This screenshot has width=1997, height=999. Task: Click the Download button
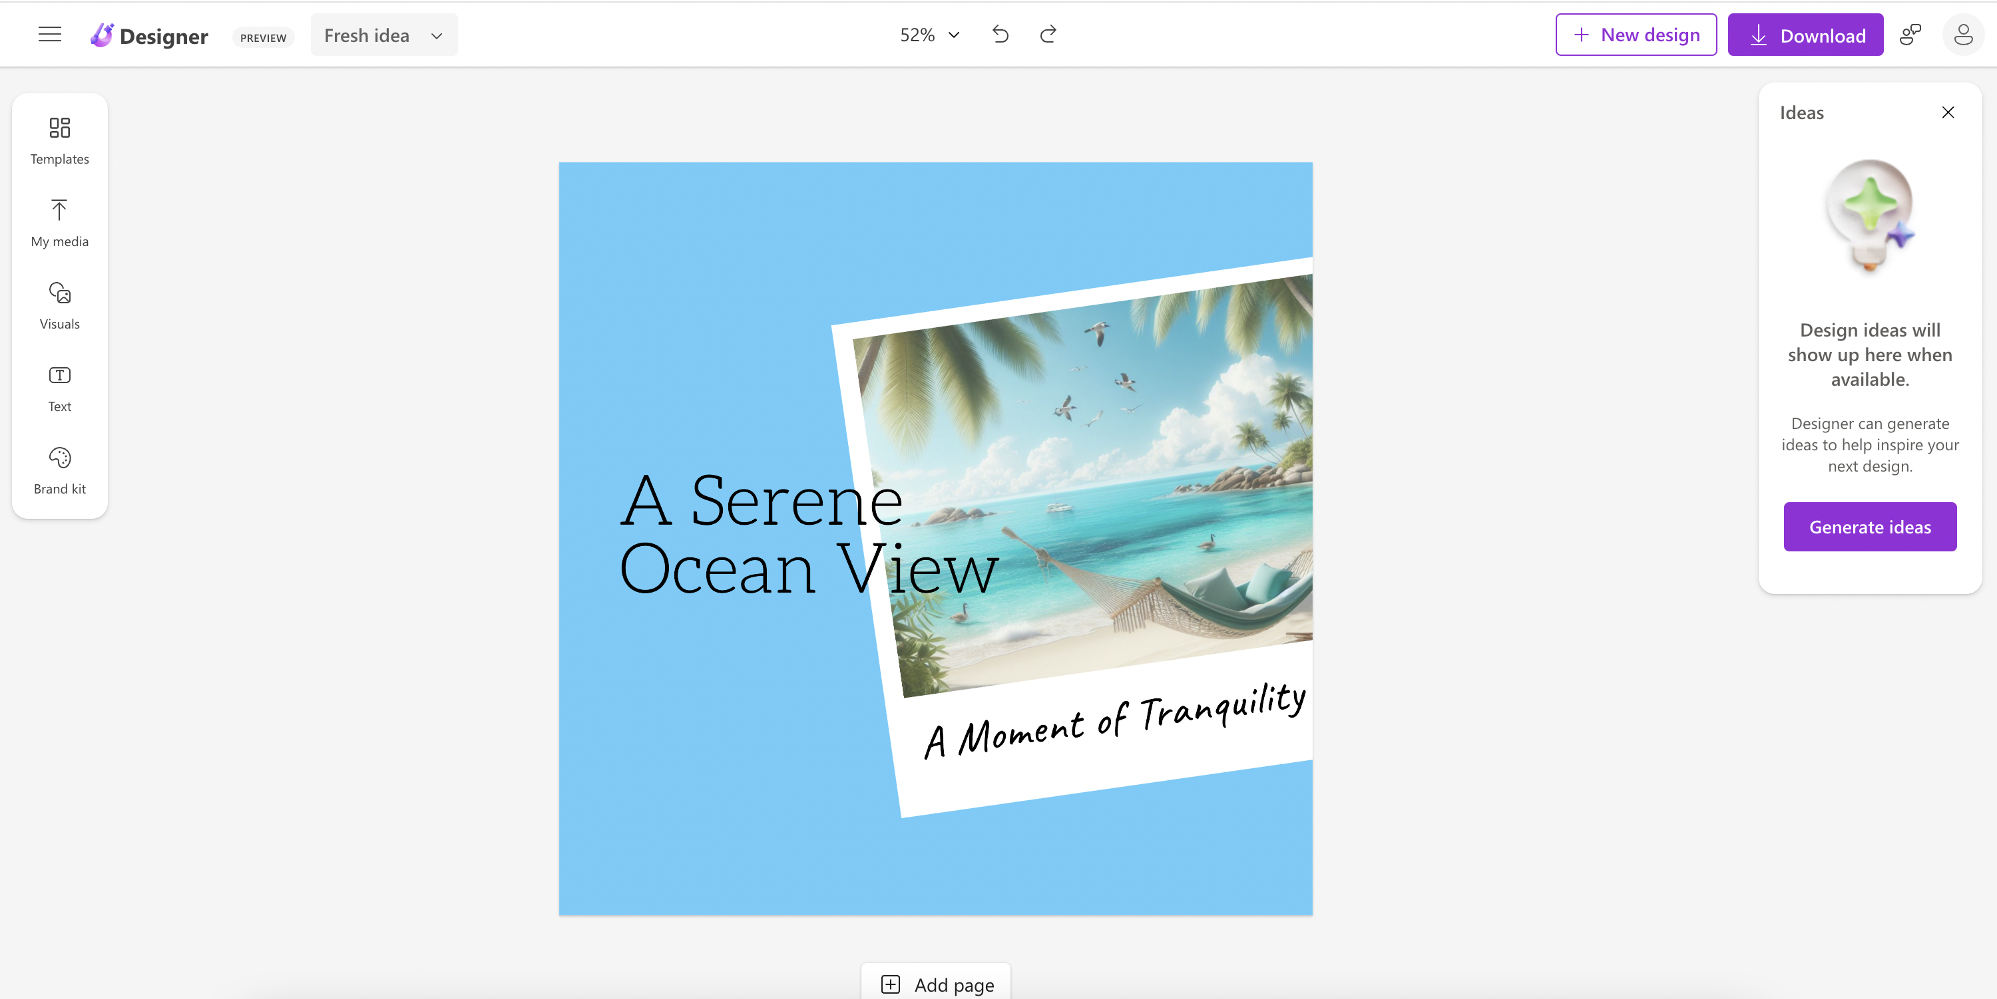pos(1805,35)
